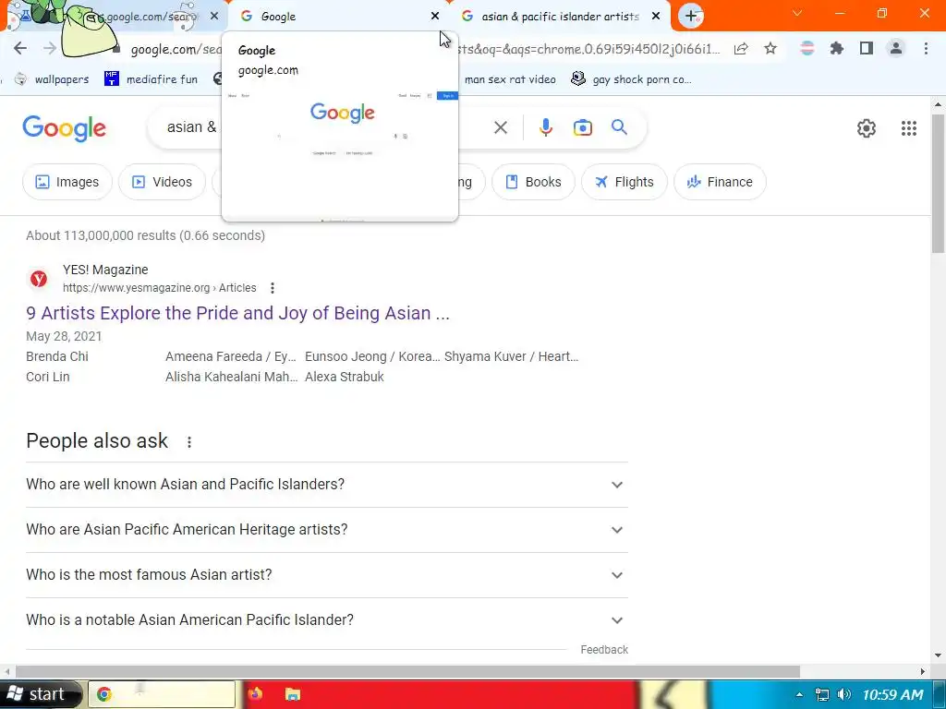Click the YES! Magazine site favicon

point(39,279)
